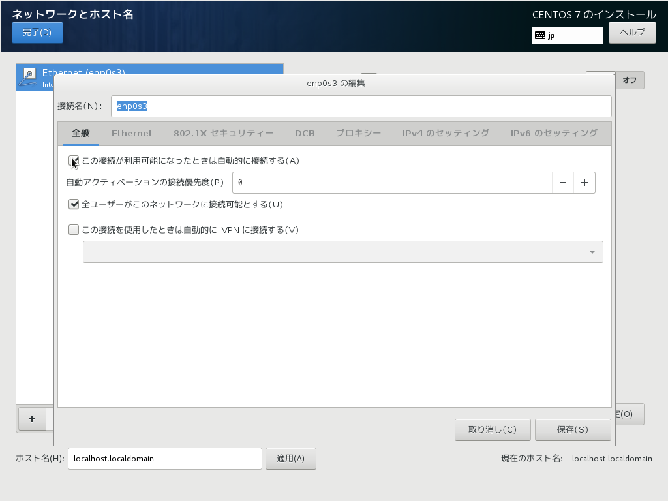Screen dimensions: 668x501
Task: Click 完了 to finish network setup
Action: [37, 33]
